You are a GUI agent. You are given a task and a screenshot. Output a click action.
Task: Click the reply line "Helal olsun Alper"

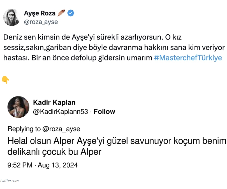tap(116, 141)
